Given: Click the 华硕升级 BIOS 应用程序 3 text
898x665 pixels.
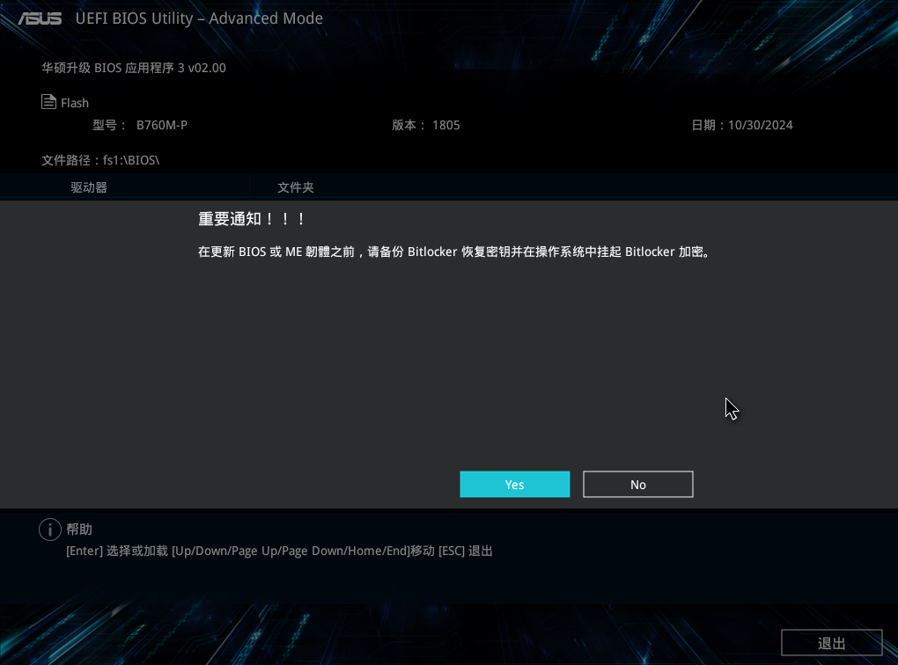Looking at the screenshot, I should point(134,68).
